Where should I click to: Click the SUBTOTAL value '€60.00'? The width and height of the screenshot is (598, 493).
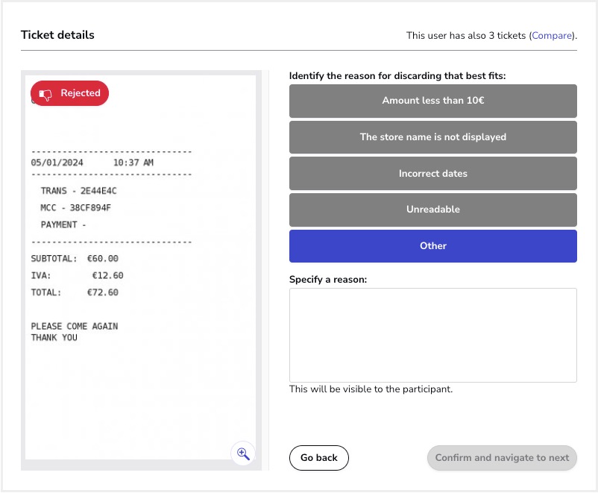[103, 259]
